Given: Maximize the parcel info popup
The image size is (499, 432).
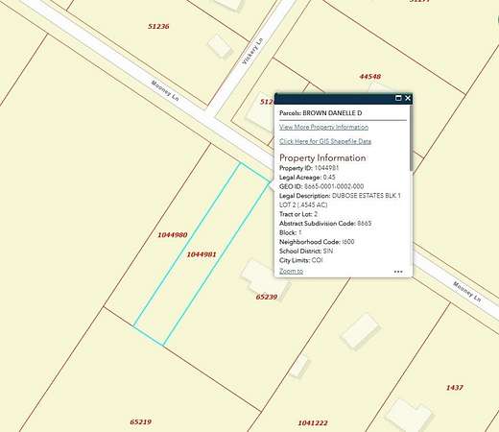Looking at the screenshot, I should click(398, 98).
